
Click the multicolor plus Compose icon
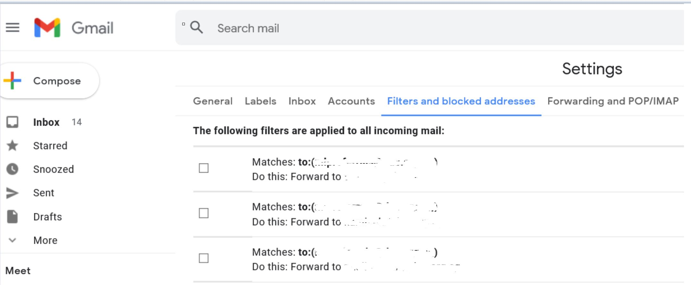pos(12,80)
